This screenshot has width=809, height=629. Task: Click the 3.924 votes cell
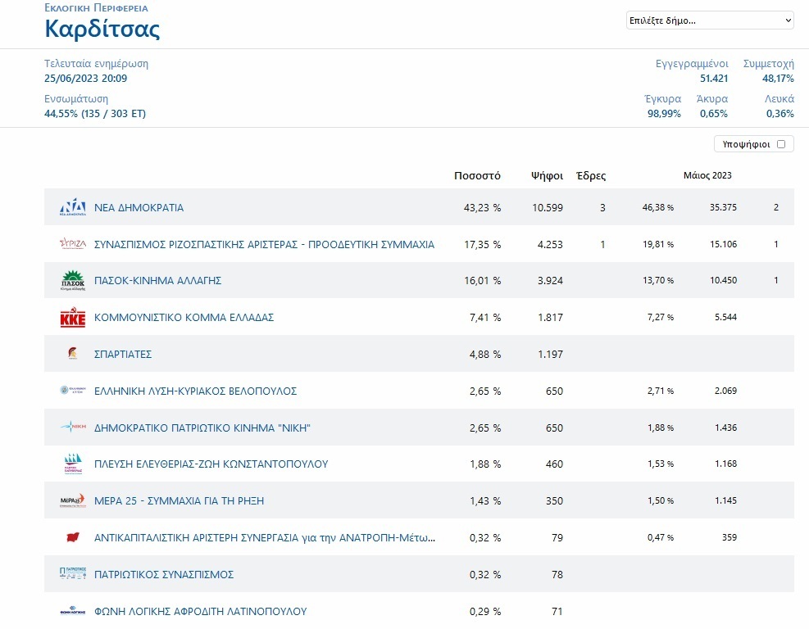tap(550, 280)
